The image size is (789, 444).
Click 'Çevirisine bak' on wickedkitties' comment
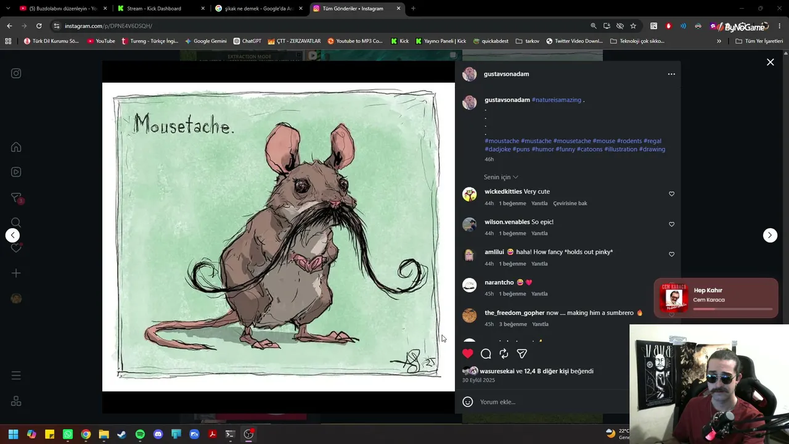570,203
